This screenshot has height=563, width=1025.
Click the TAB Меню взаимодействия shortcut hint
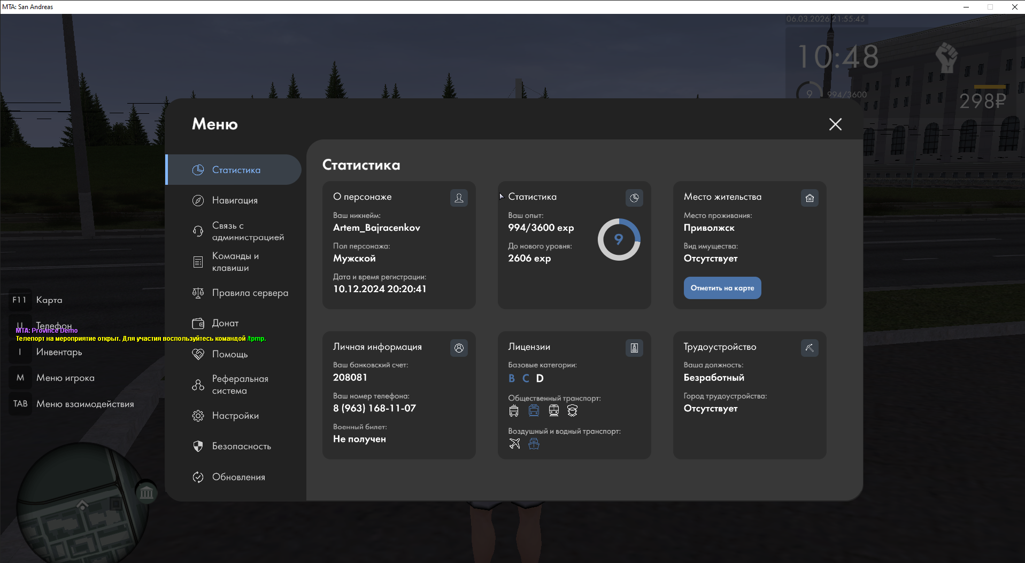pyautogui.click(x=72, y=404)
